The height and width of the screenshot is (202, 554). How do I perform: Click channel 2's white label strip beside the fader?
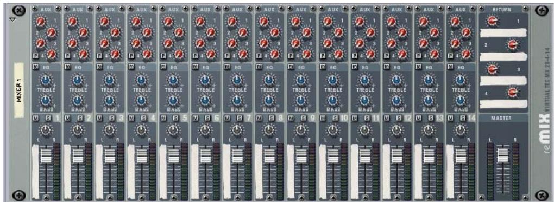pyautogui.click(x=67, y=172)
